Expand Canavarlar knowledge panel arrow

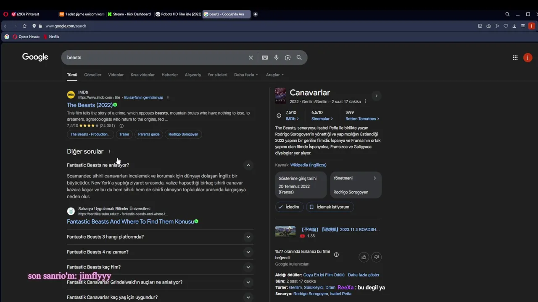pyautogui.click(x=376, y=96)
